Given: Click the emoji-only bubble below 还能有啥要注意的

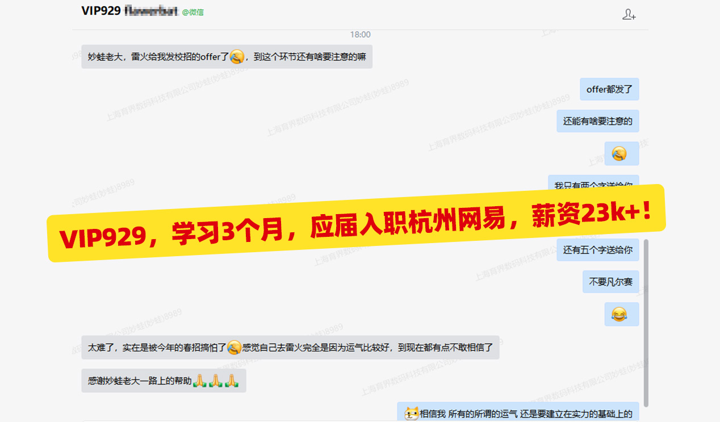Looking at the screenshot, I should coord(622,153).
